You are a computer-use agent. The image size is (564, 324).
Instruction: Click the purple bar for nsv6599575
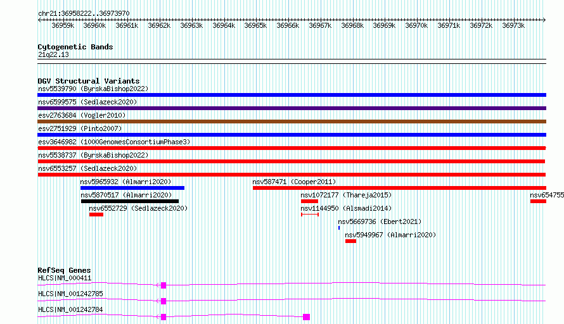tap(292, 108)
